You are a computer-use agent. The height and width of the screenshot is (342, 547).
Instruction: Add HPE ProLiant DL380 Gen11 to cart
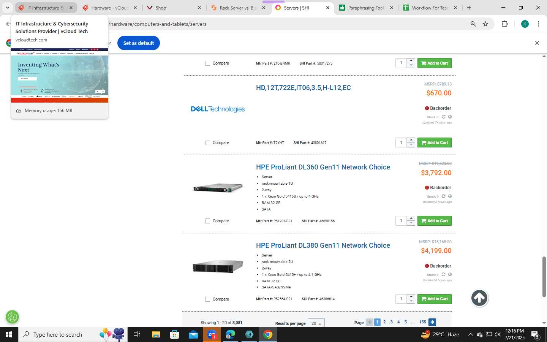coord(435,299)
